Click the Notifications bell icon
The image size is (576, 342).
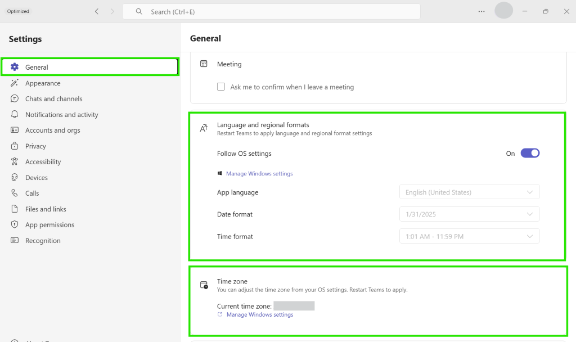tap(14, 114)
